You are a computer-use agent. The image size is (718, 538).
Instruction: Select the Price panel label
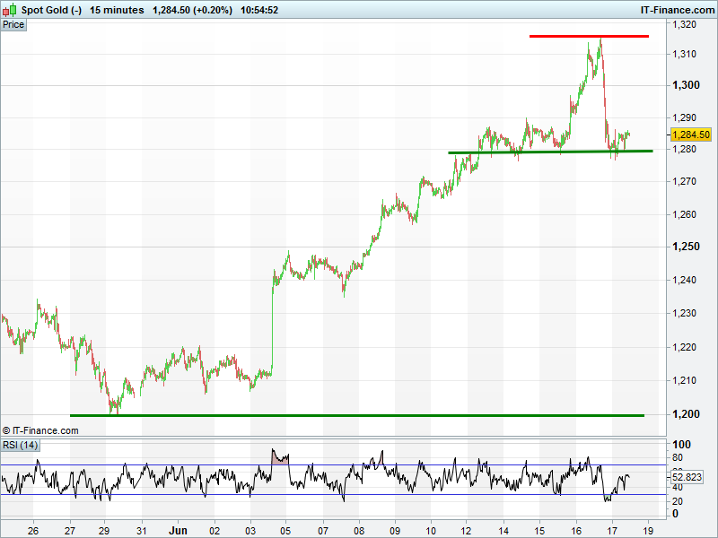pyautogui.click(x=13, y=25)
